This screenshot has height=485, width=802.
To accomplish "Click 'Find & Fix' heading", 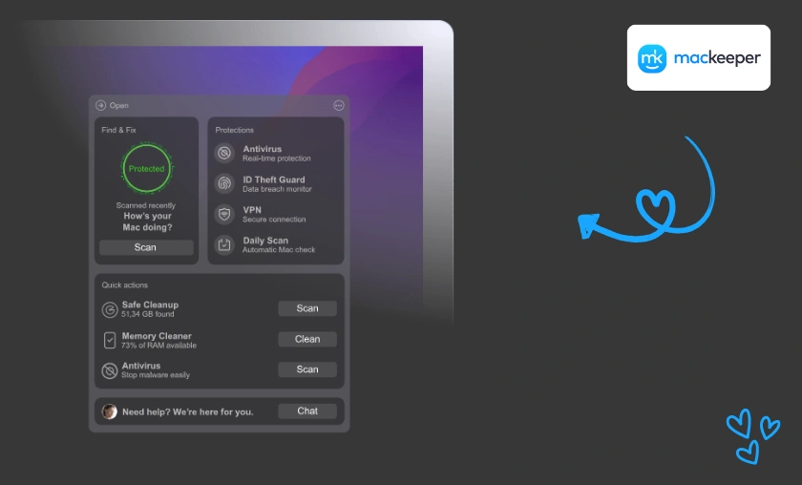I will coord(118,130).
